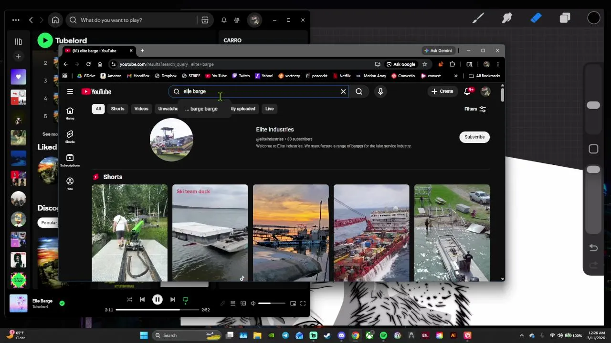Click Ask Google in address bar
Image resolution: width=611 pixels, height=343 pixels.
tap(401, 64)
